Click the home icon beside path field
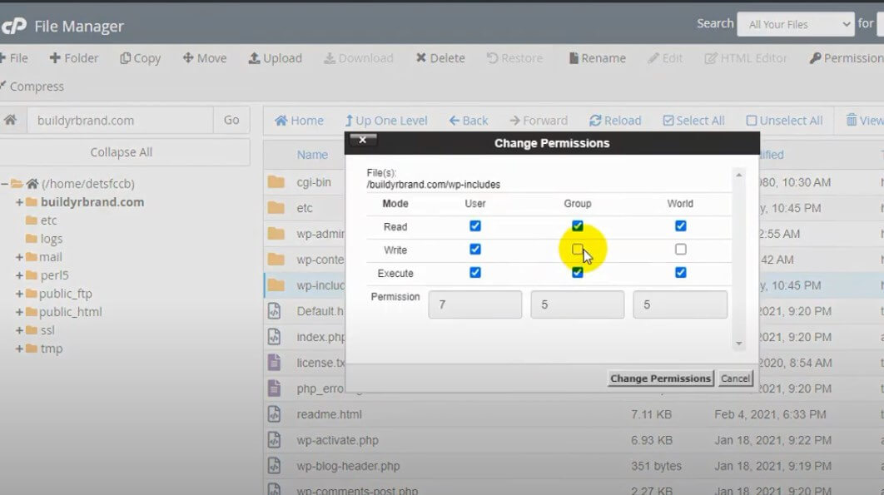 11,120
